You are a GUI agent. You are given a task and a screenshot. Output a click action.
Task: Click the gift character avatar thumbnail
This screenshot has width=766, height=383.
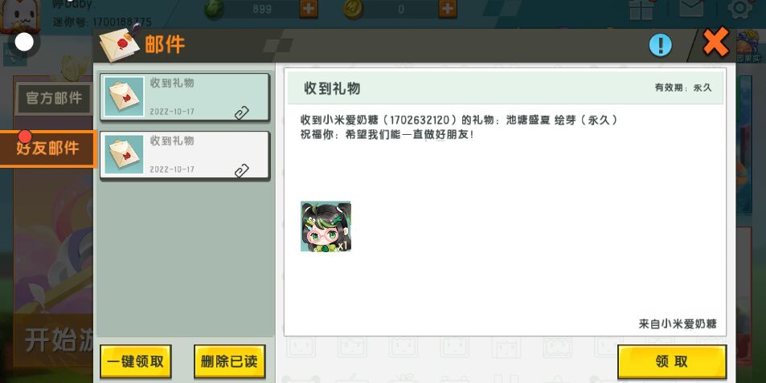click(x=326, y=226)
